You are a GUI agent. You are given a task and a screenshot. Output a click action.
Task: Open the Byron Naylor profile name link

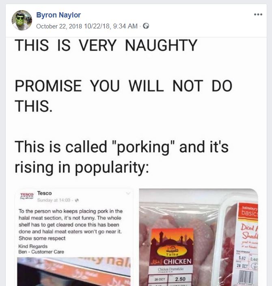point(58,15)
